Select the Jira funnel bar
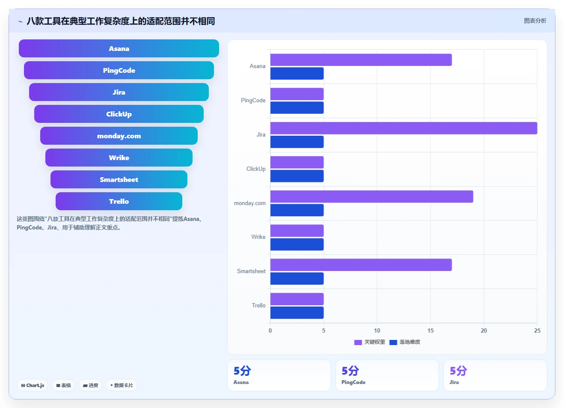This screenshot has height=408, width=564. [119, 92]
